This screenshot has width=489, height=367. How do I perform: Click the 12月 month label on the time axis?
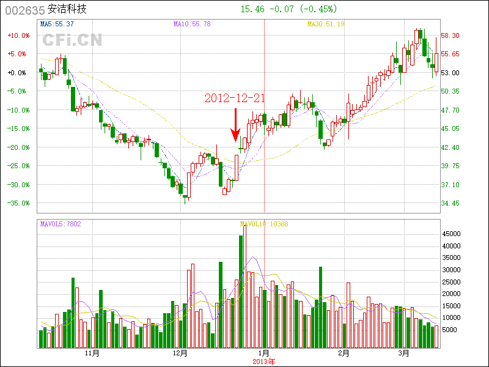180,353
